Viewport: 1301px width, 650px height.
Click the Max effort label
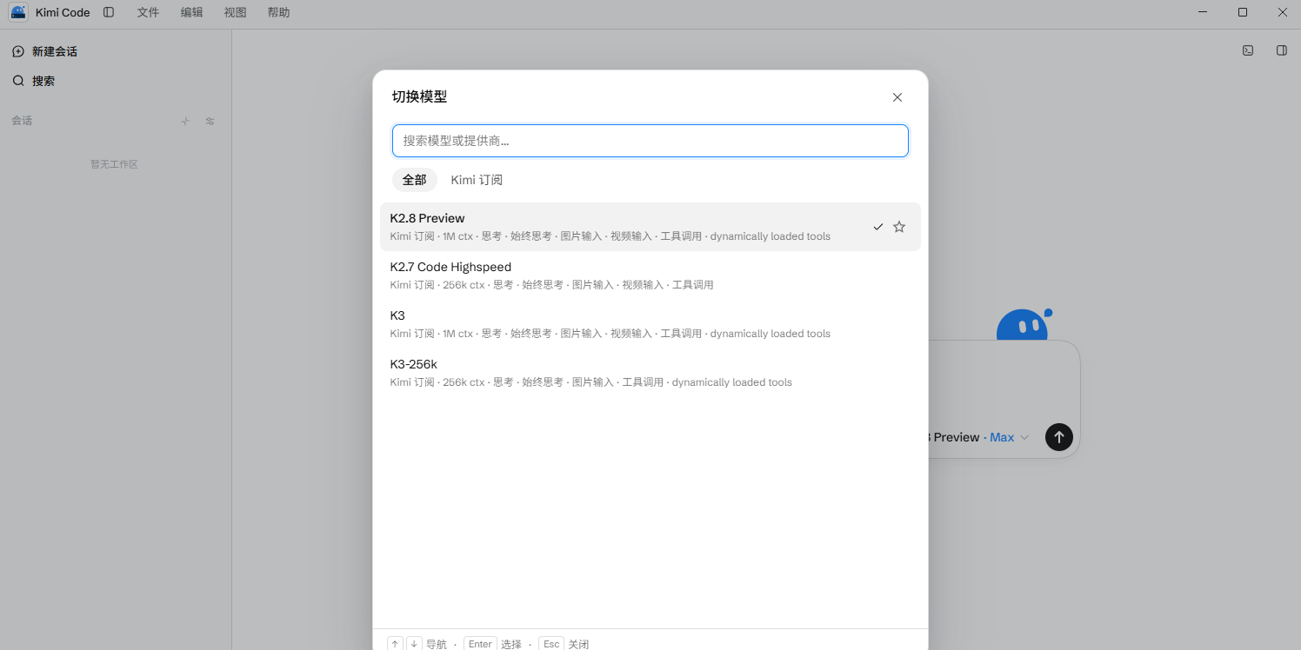1002,437
